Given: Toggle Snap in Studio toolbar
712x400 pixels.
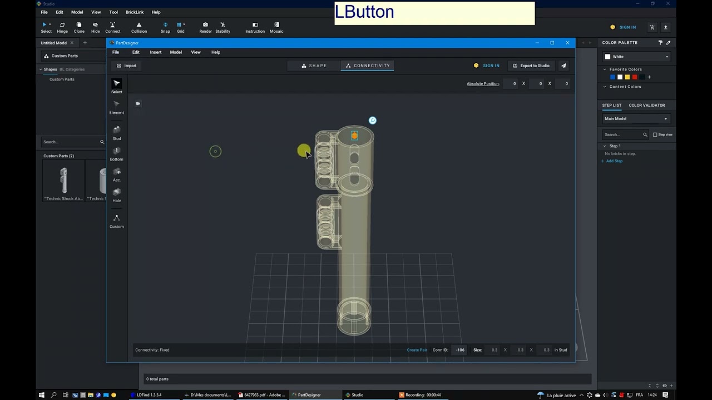Looking at the screenshot, I should pyautogui.click(x=165, y=27).
